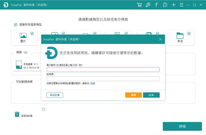Select the 其他 folder file type tile
The height and width of the screenshot is (135, 206).
[181, 38]
